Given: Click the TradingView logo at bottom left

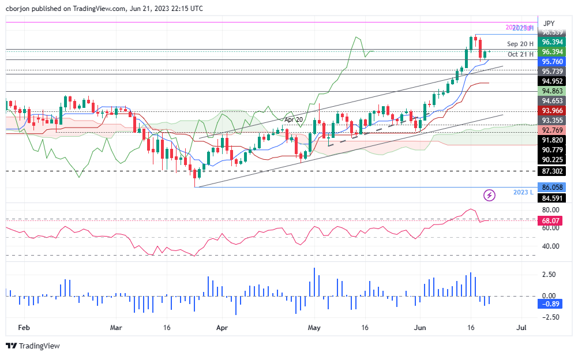Looking at the screenshot, I should (32, 346).
